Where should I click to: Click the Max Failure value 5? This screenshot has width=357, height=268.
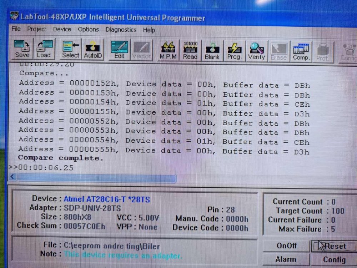(333, 229)
